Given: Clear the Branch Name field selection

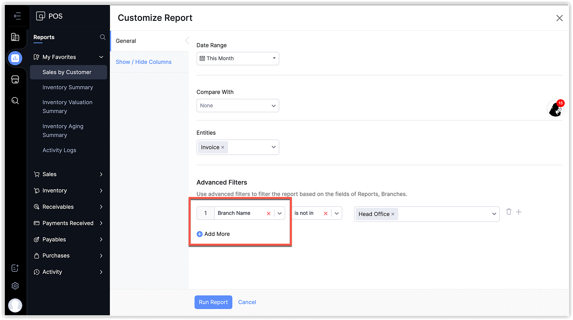Looking at the screenshot, I should pos(268,213).
